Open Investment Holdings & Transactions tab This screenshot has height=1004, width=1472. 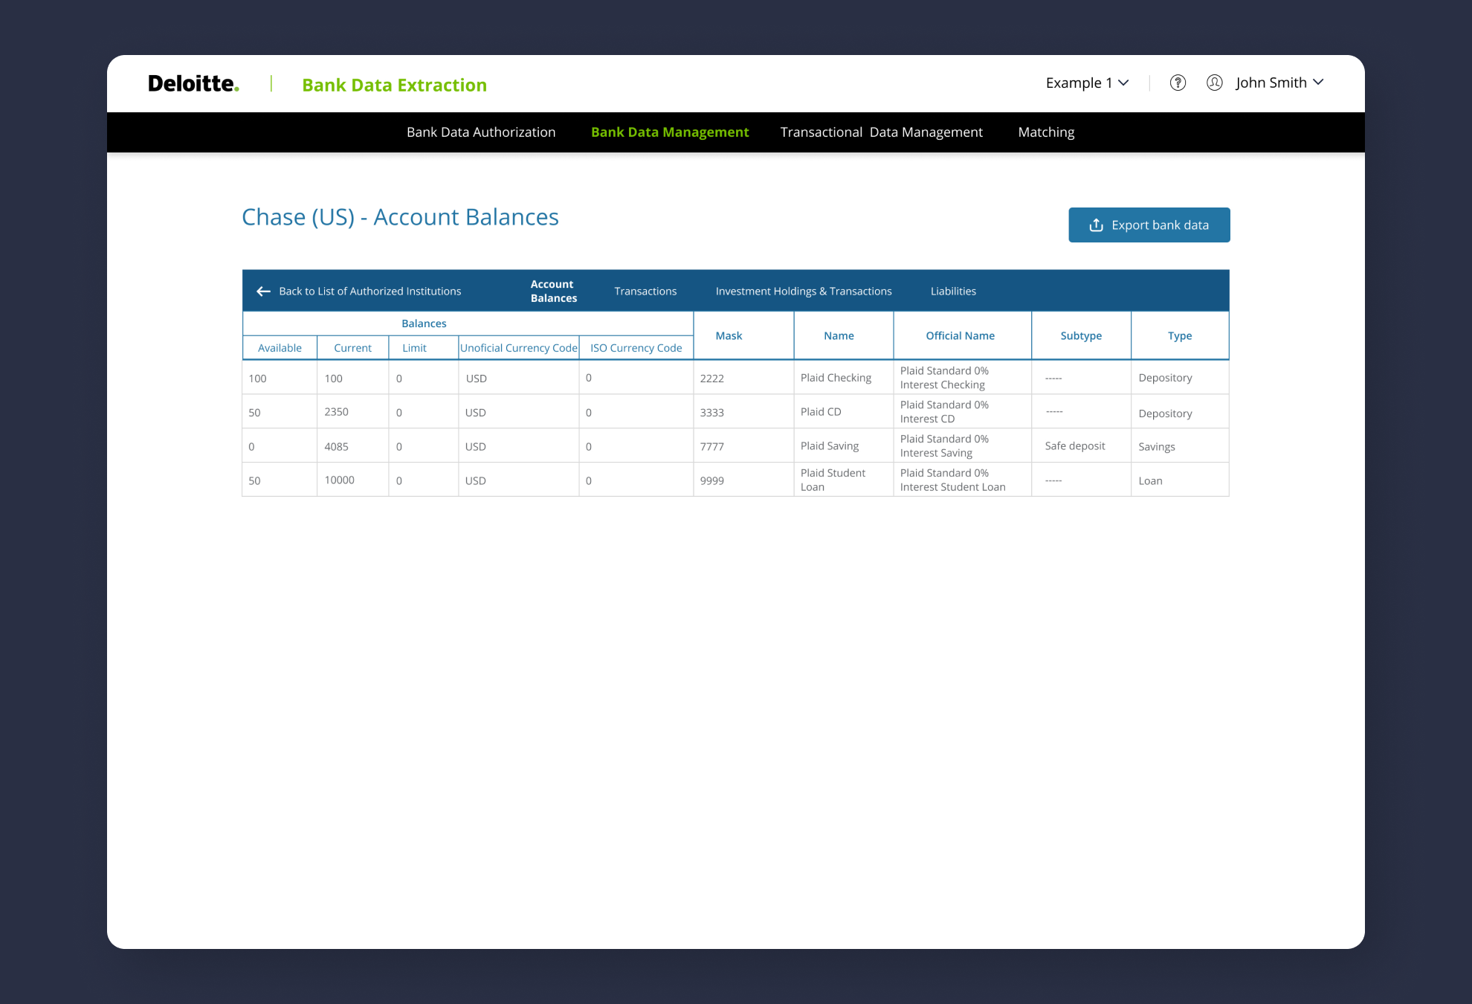tap(804, 292)
